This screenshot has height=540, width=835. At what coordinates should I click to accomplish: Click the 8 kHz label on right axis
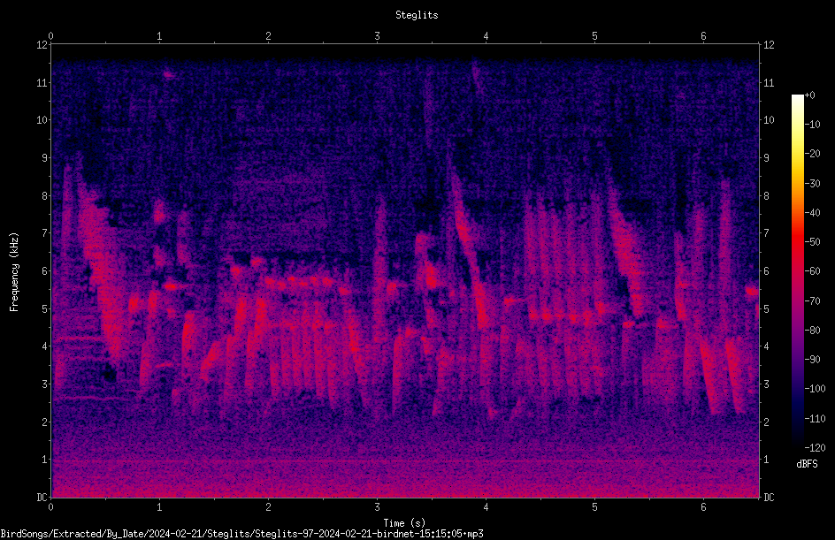tap(766, 196)
